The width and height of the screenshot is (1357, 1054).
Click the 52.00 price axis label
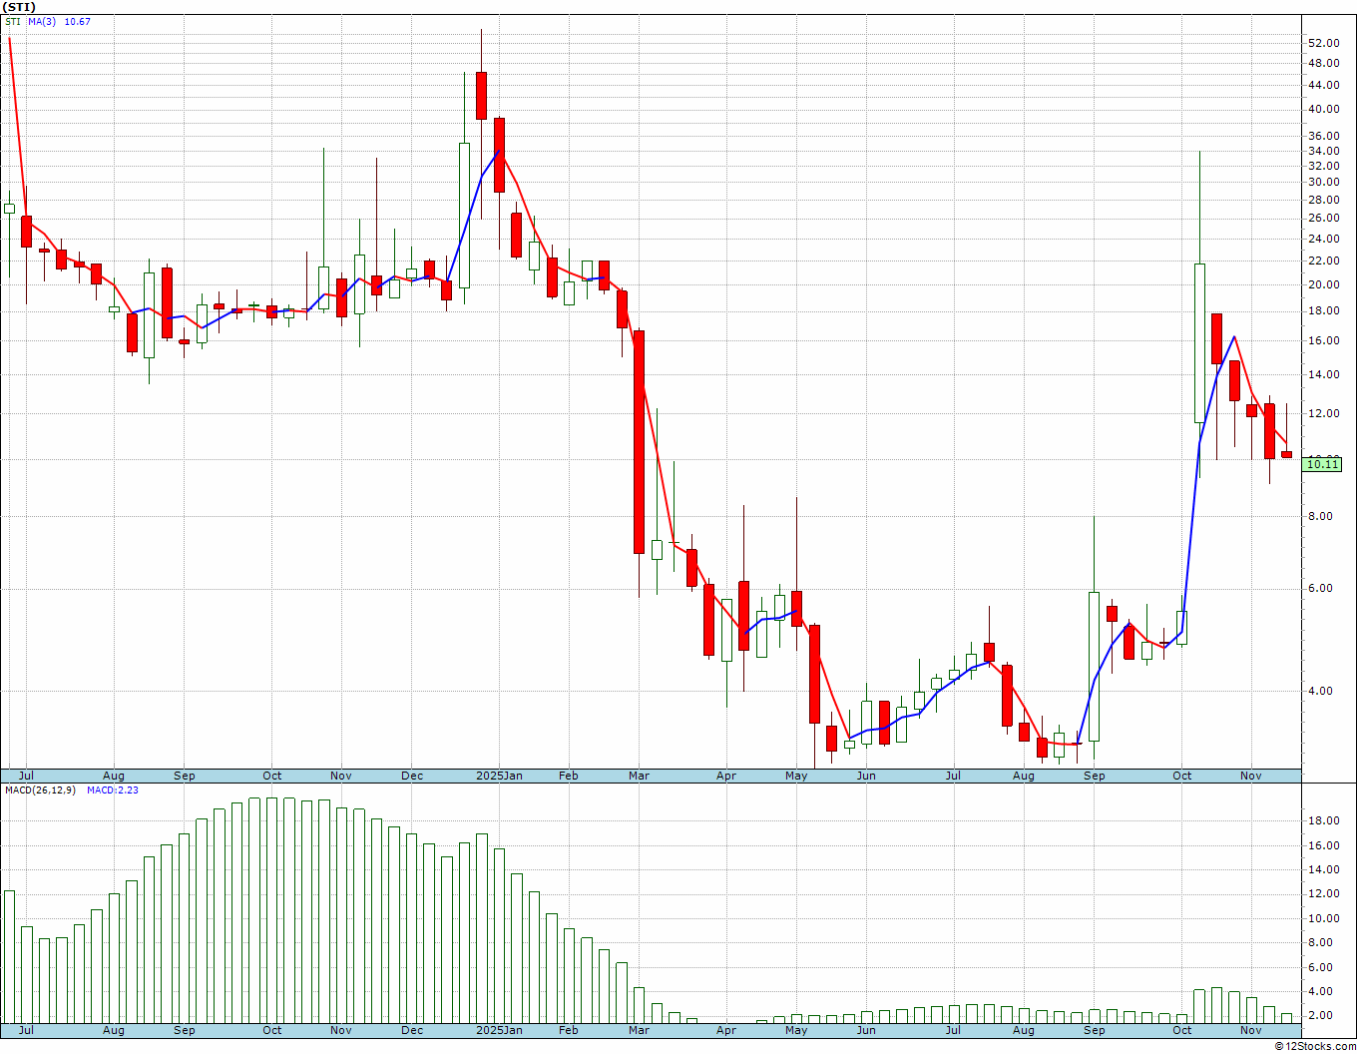1323,43
